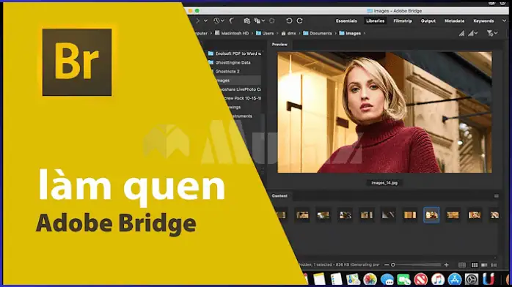The width and height of the screenshot is (512, 287).
Task: Open filter items by rating icon
Action: click(x=471, y=33)
